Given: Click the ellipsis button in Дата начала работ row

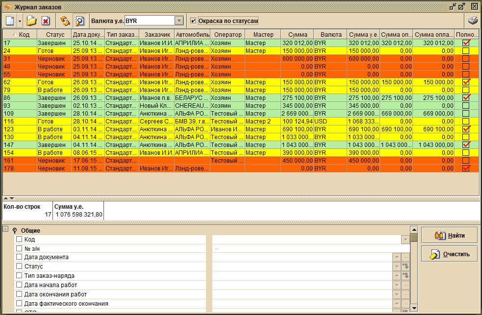Looking at the screenshot, I should click(406, 285).
